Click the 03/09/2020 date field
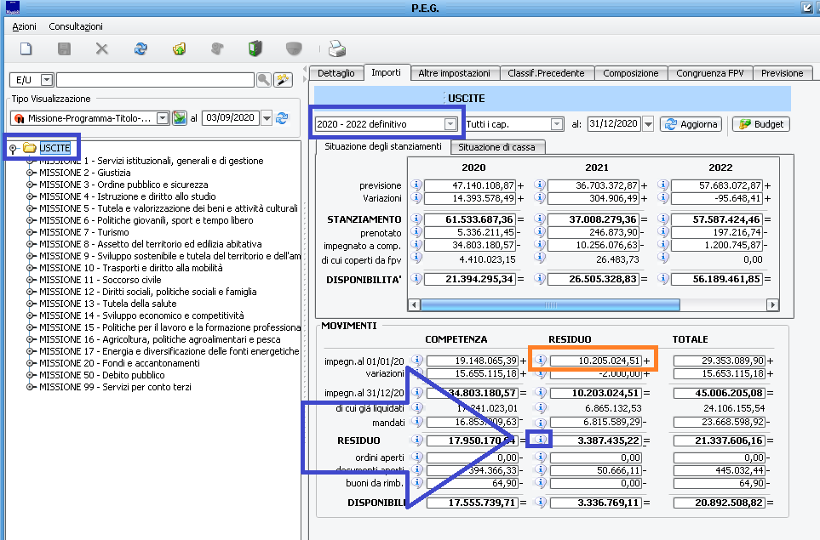The image size is (820, 540). 231,118
